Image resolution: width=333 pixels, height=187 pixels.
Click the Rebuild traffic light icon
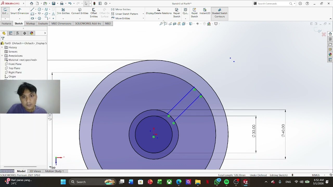coord(94,3)
